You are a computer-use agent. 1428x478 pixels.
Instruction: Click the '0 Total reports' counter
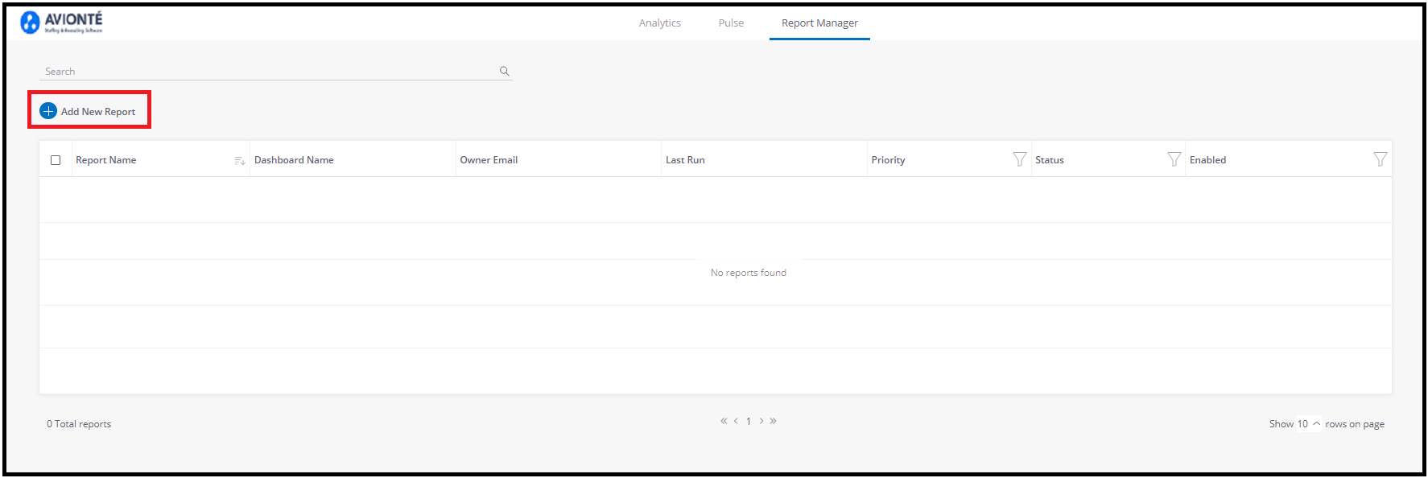79,424
